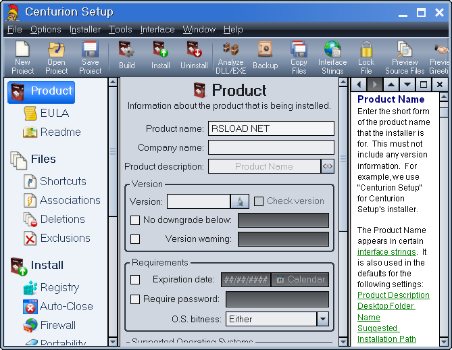This screenshot has width=452, height=350.
Task: Enable No downgrade below checkbox
Action: (135, 220)
